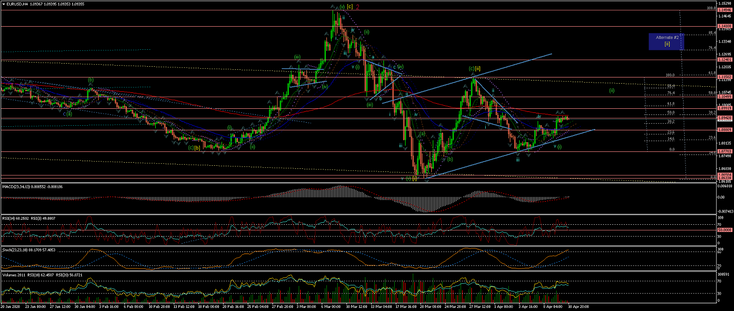
Task: Select the RSI(14) indicator label
Action: (15, 218)
